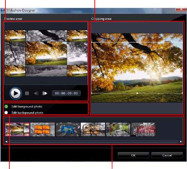Screen dimensions: 187x169
Task: Stop the preview playback
Action: tap(27, 93)
